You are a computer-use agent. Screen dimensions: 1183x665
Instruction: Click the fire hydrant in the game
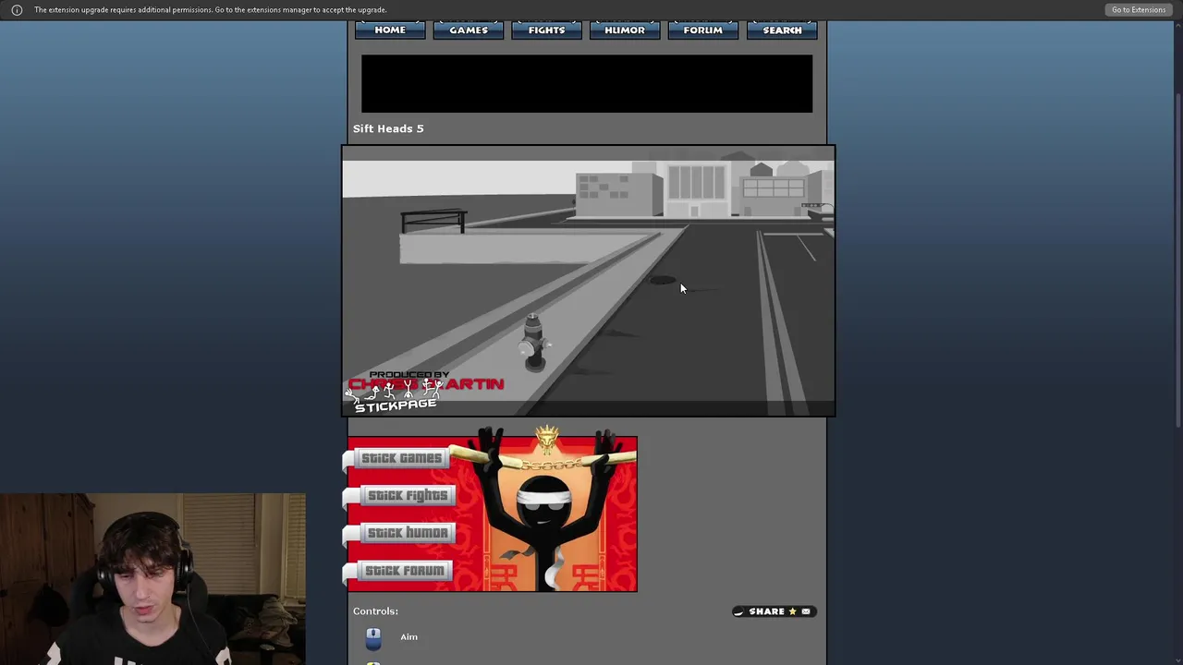(x=533, y=343)
